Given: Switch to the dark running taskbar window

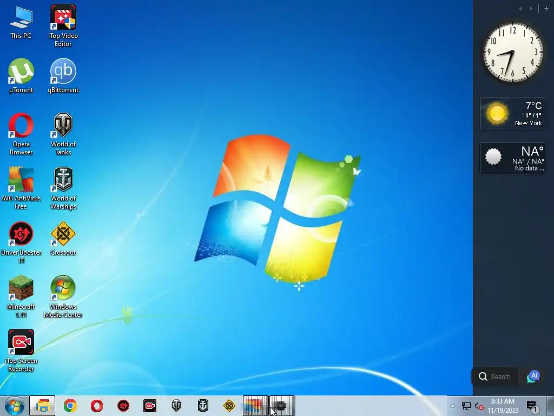Looking at the screenshot, I should 282,406.
